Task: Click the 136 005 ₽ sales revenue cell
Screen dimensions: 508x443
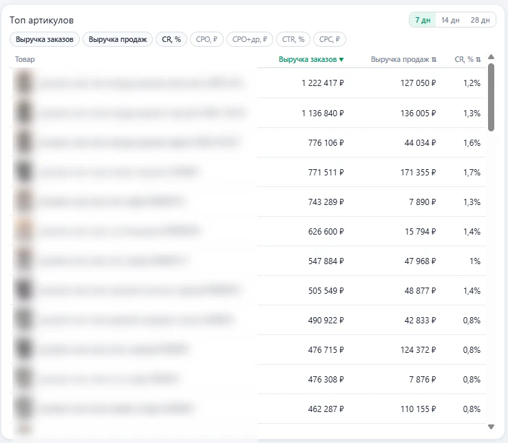Action: click(x=419, y=114)
